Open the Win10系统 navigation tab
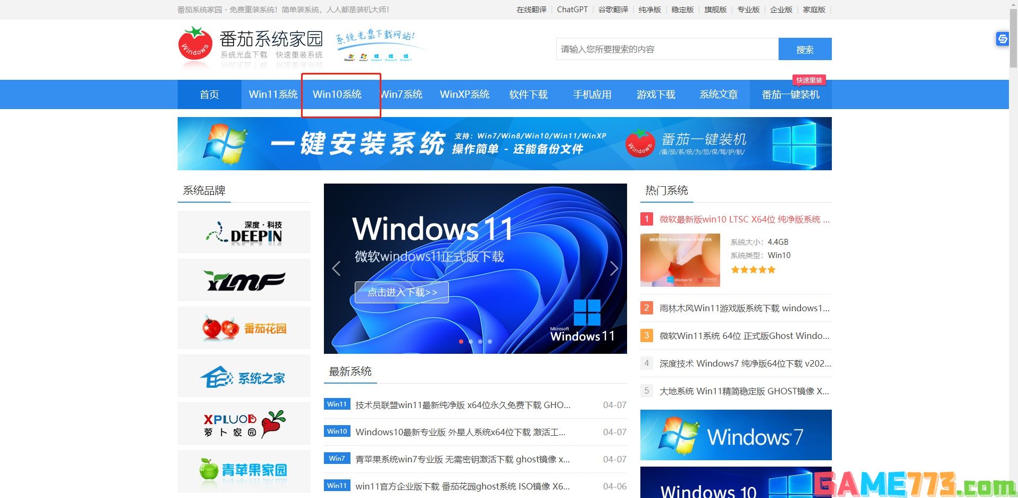This screenshot has width=1018, height=498. (337, 95)
